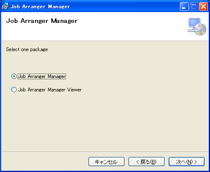Minimize the installer window

pyautogui.click(x=184, y=6)
